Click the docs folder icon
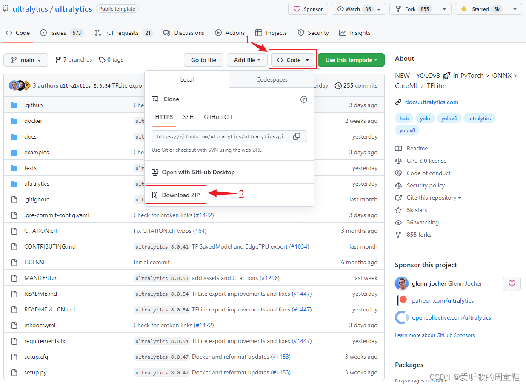 coord(14,136)
